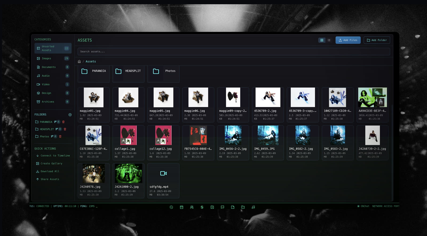Open the music note icon in dock
Image resolution: width=427 pixels, height=236 pixels.
pyautogui.click(x=253, y=207)
